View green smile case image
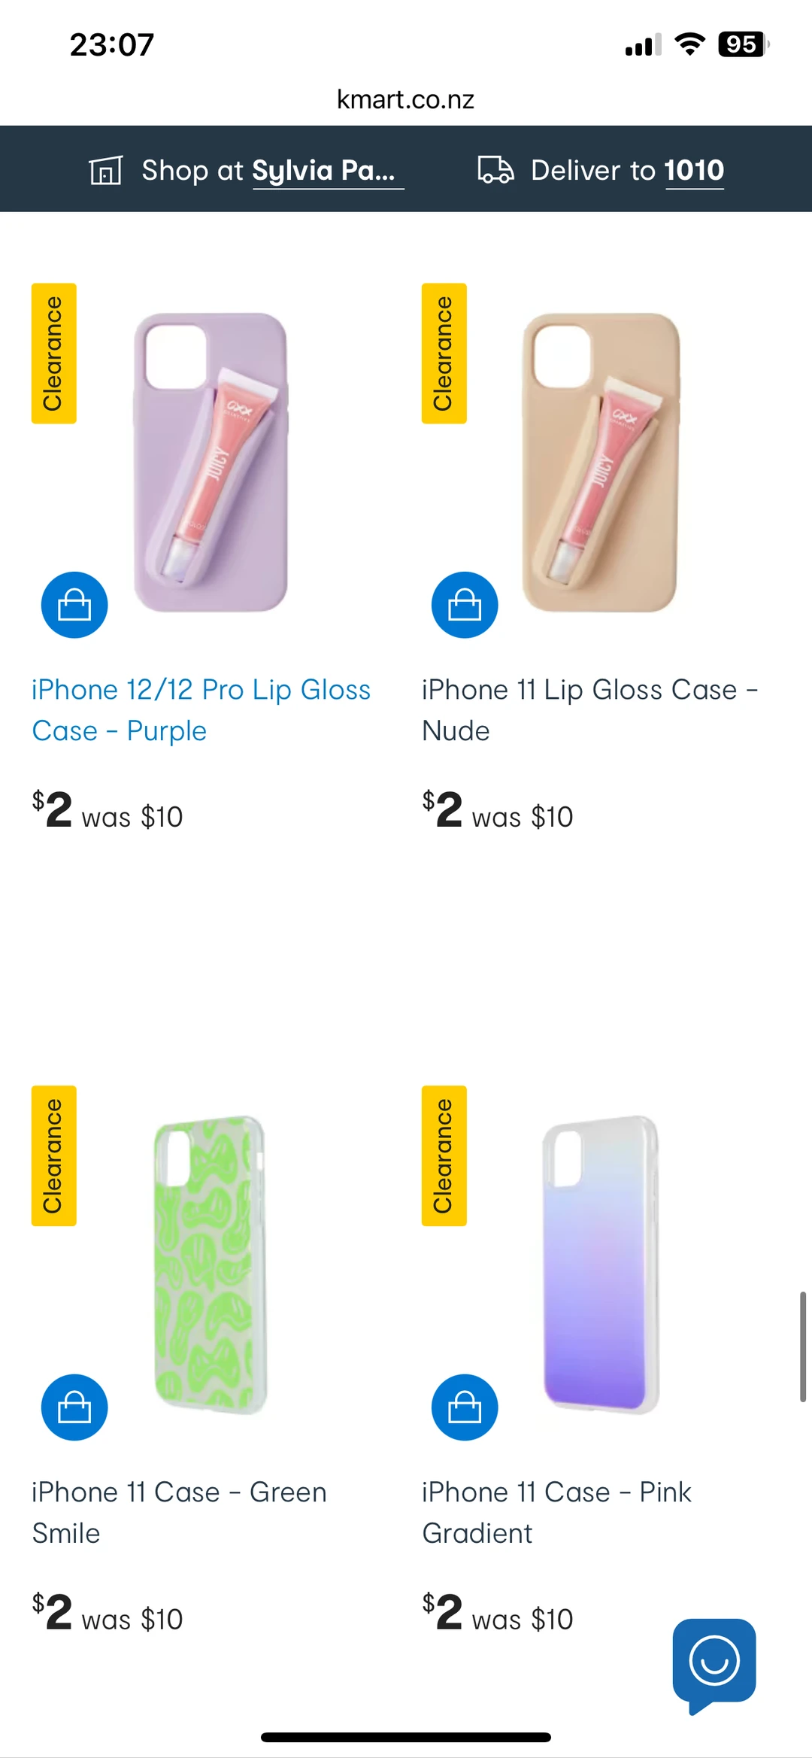812x1758 pixels. pyautogui.click(x=211, y=1265)
